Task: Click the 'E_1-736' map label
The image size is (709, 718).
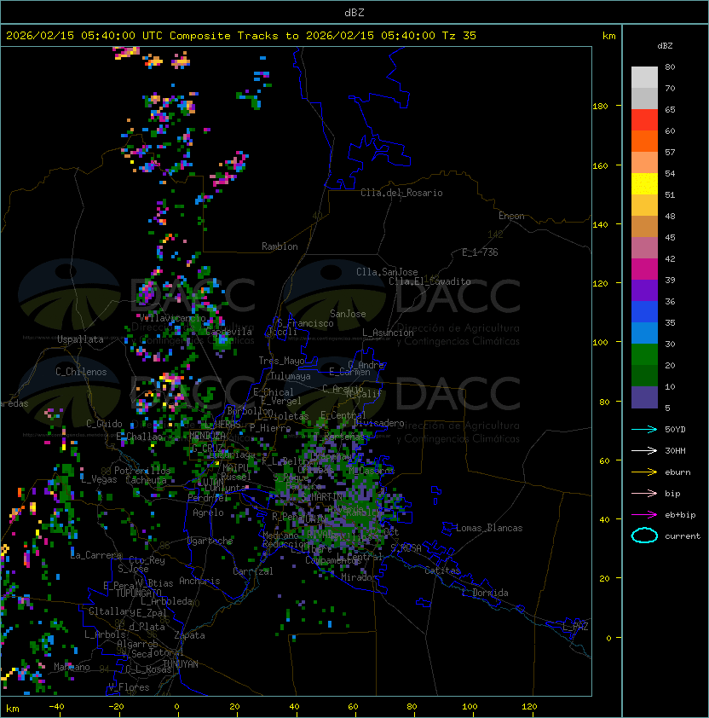Action: point(480,252)
